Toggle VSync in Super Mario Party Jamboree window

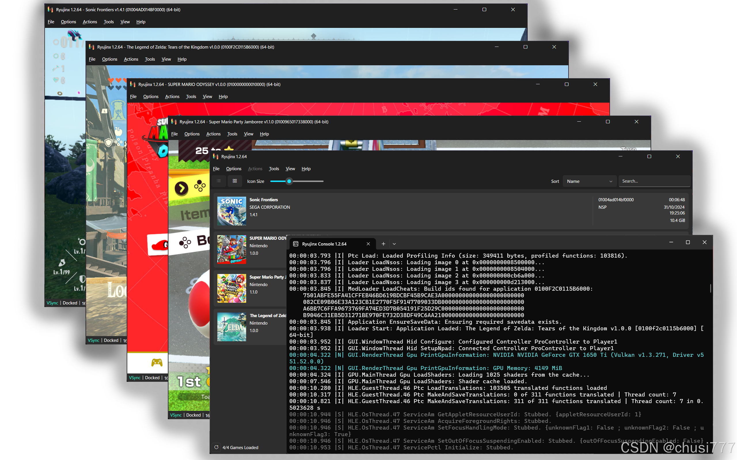point(176,415)
